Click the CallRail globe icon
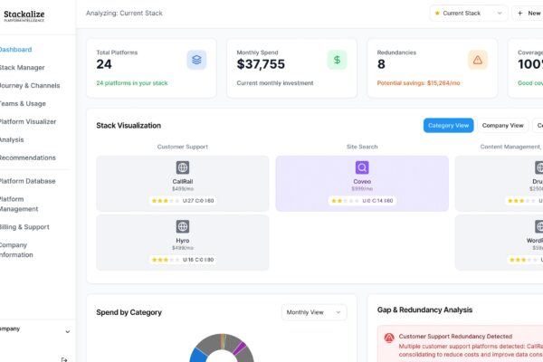The image size is (543, 362). click(183, 167)
